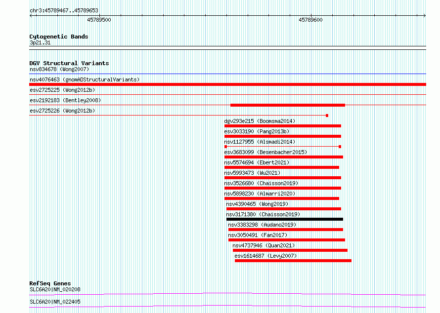Click the red bar under esv3033190
Screen dimensions: 440x313
[283, 136]
